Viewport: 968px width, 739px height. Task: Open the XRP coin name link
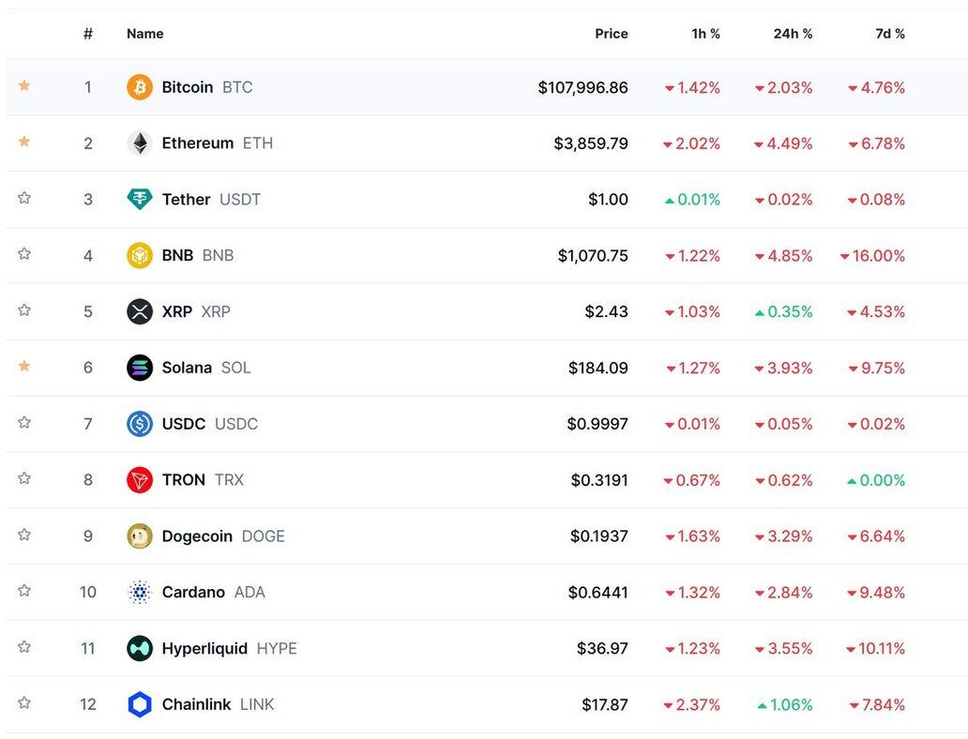(x=176, y=311)
